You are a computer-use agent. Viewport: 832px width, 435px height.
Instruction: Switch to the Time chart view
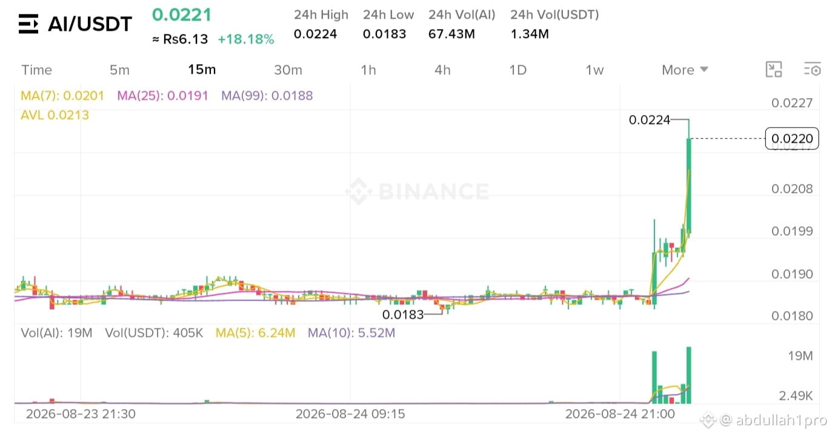click(x=37, y=70)
